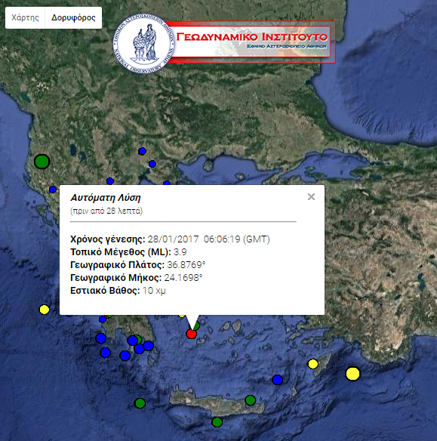Select the yellow marker on Rhodes island
This screenshot has height=441, width=437.
pos(312,364)
